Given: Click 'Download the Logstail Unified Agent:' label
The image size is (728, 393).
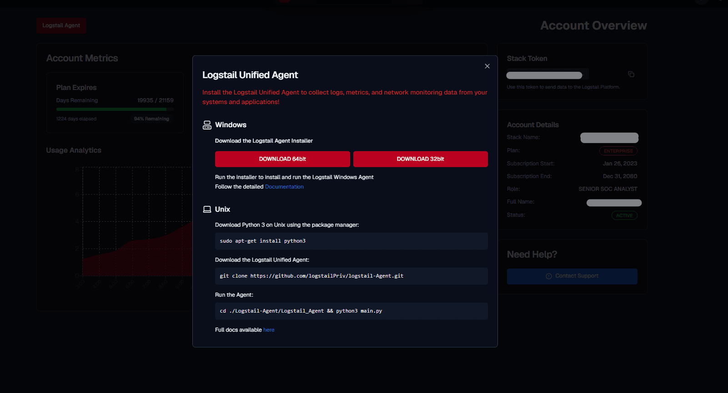Looking at the screenshot, I should (x=262, y=260).
